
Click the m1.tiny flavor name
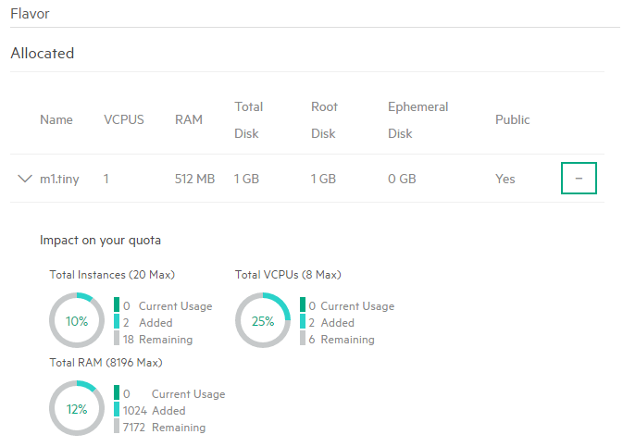(x=59, y=179)
